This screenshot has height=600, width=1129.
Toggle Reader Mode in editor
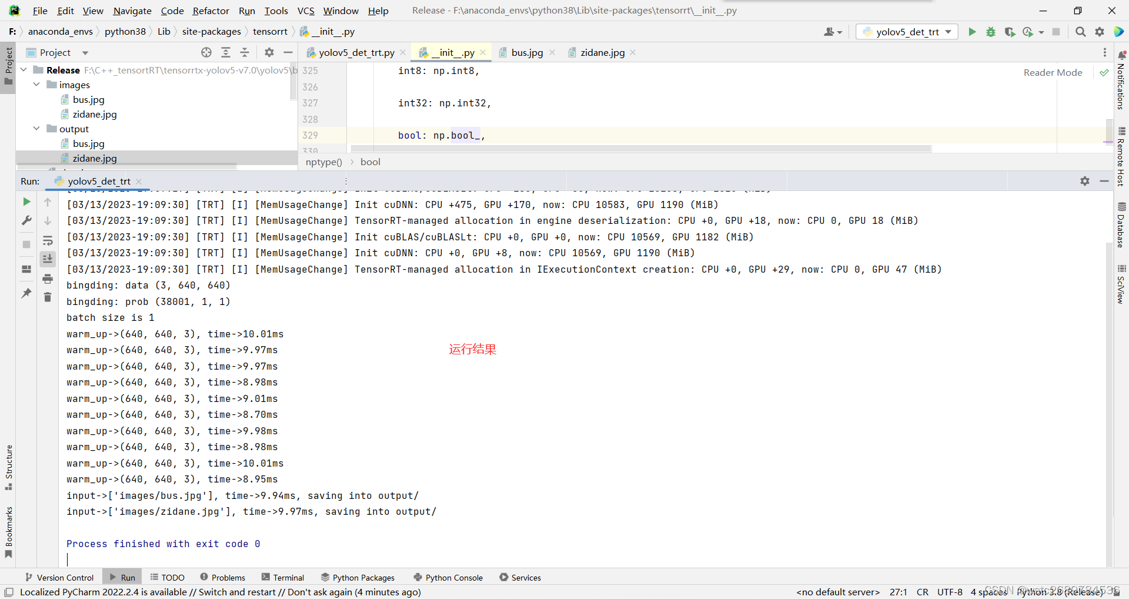[x=1053, y=72]
